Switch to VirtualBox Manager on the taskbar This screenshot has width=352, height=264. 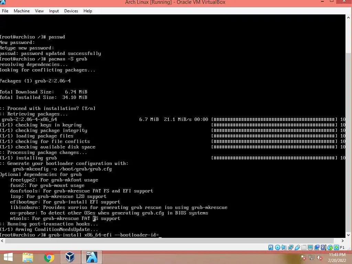click(x=70, y=257)
